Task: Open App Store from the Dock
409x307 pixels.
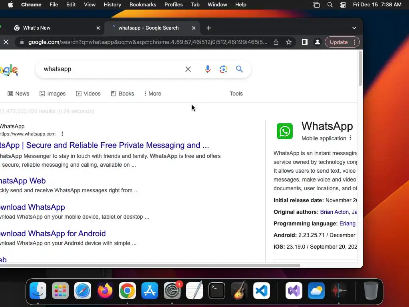Action: point(150,291)
